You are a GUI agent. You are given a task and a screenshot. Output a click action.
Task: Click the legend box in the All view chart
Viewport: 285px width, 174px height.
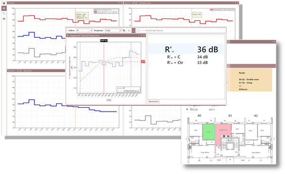106,11
